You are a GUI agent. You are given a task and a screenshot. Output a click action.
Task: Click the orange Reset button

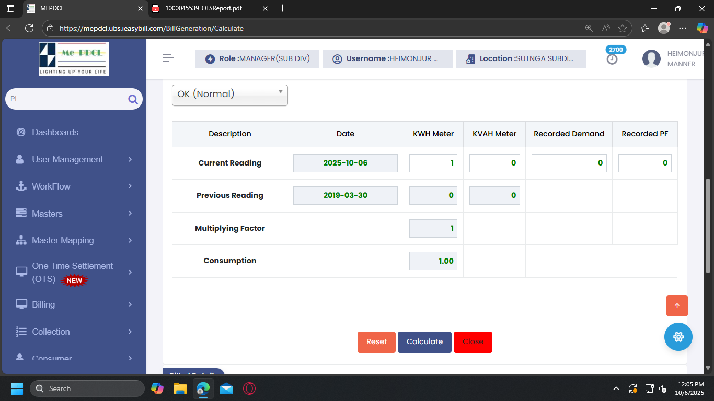[376, 342]
